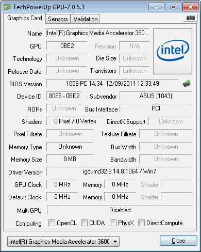Select the Graphics Card tab
The width and height of the screenshot is (201, 252).
coord(25,18)
